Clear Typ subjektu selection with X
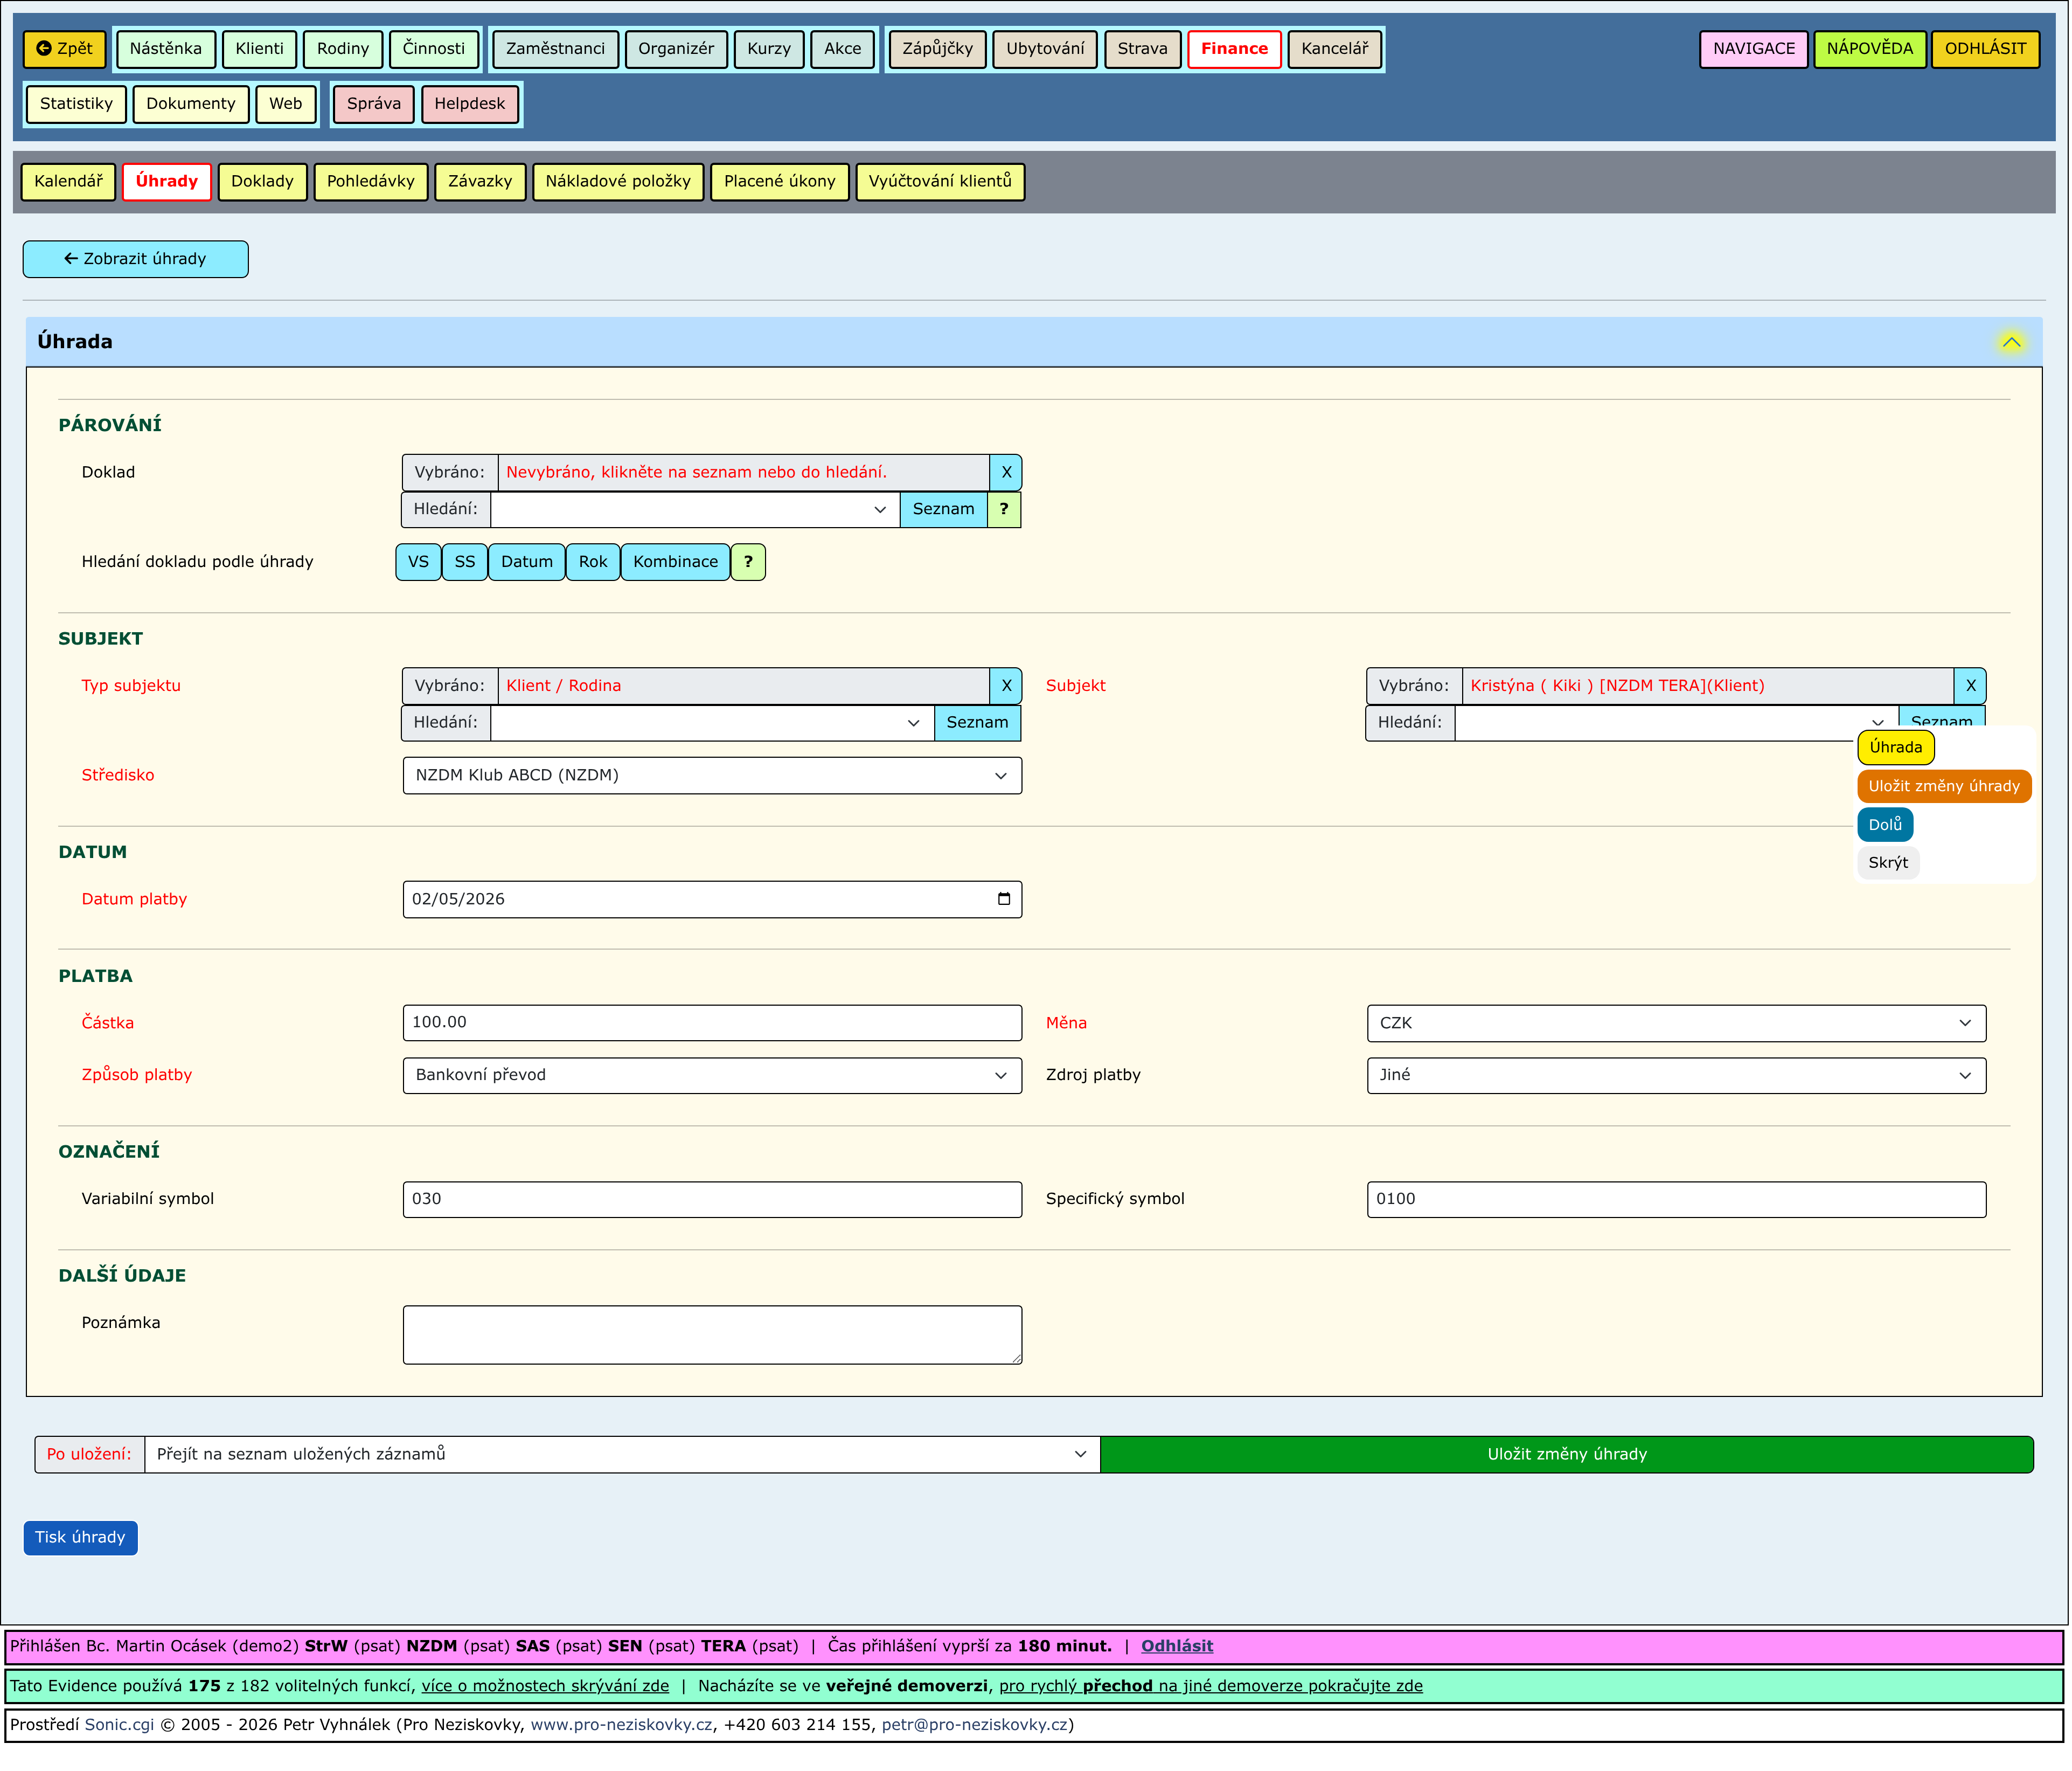The height and width of the screenshot is (1771, 2072). click(x=1005, y=686)
